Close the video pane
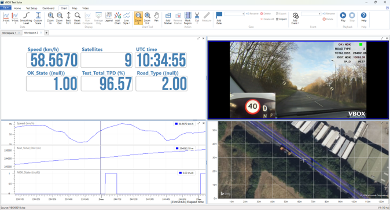The image size is (390, 210). pos(387,38)
